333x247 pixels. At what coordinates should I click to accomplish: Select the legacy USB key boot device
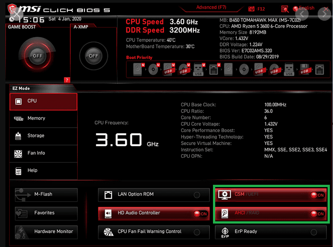pyautogui.click(x=289, y=69)
